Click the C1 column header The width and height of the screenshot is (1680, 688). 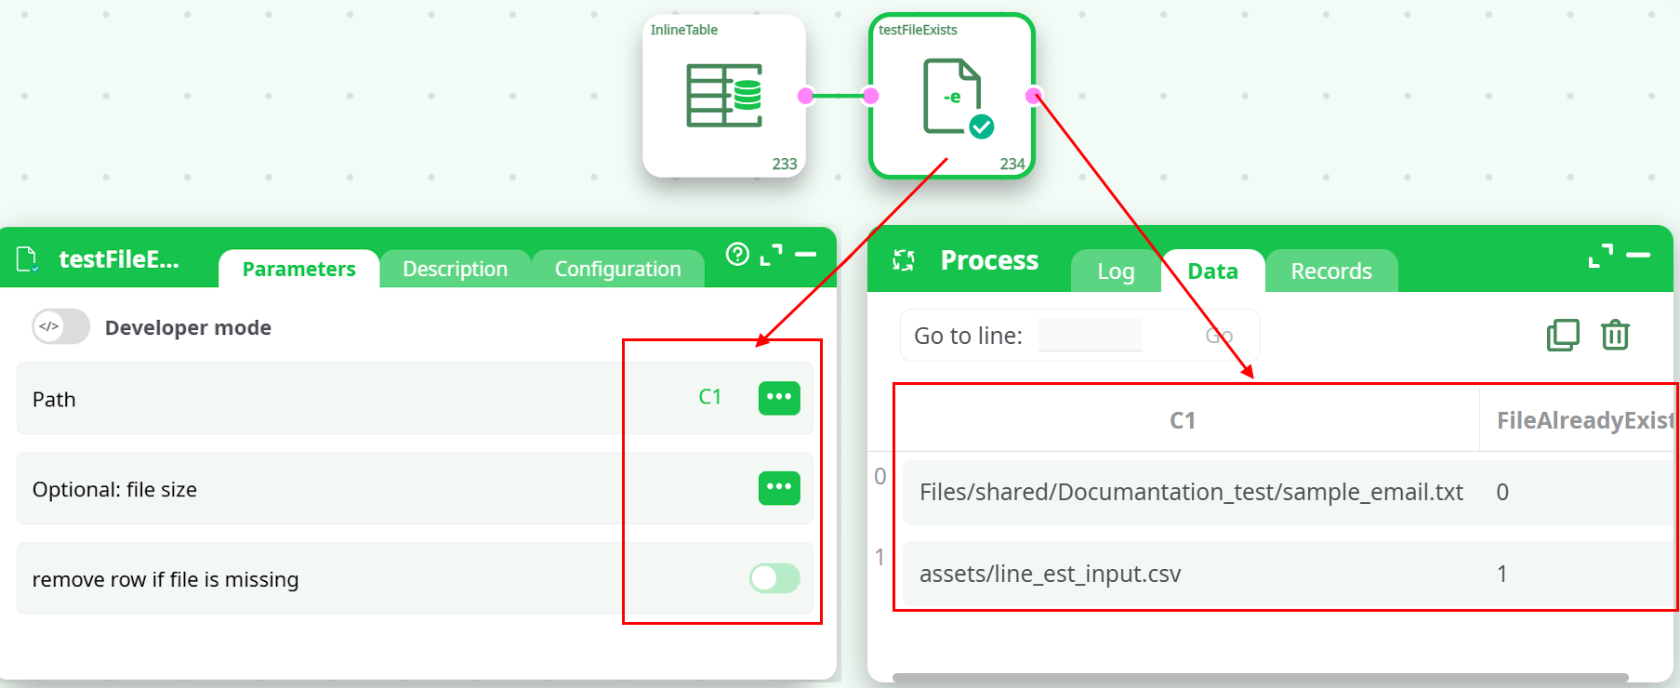pyautogui.click(x=1182, y=420)
